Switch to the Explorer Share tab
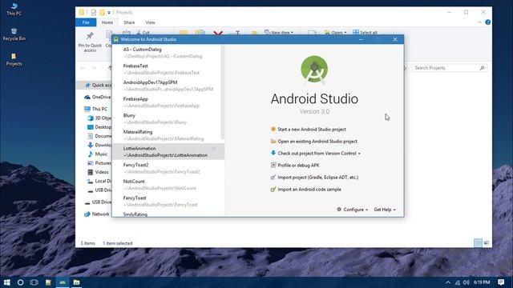This screenshot has height=288, width=513. tap(129, 22)
